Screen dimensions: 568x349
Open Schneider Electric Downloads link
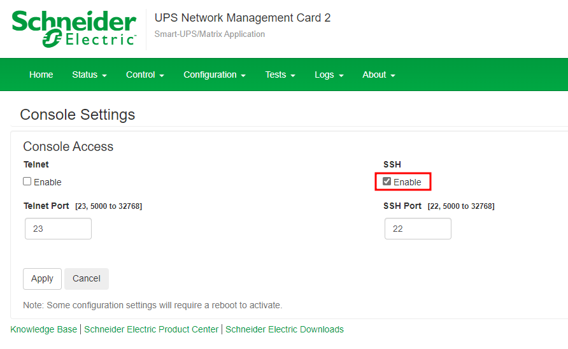[x=285, y=329]
